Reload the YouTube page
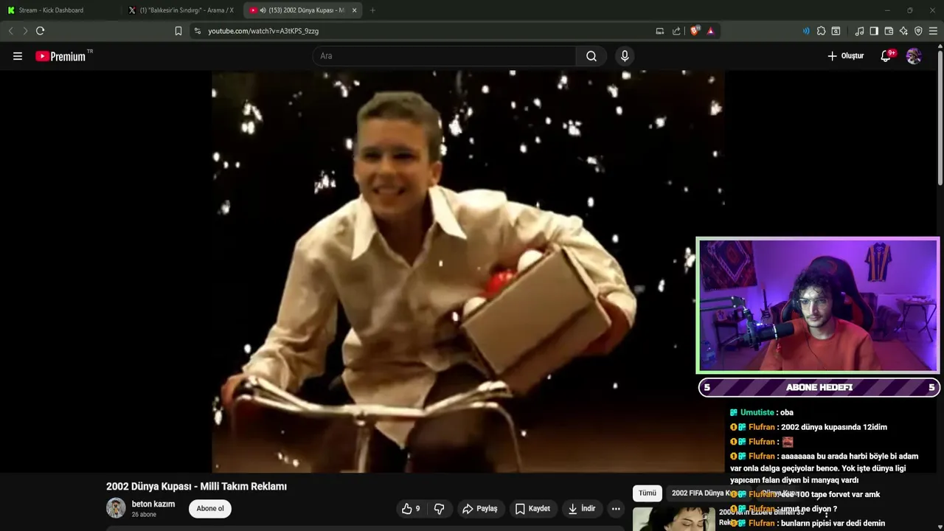Viewport: 944px width, 531px height. (x=40, y=31)
